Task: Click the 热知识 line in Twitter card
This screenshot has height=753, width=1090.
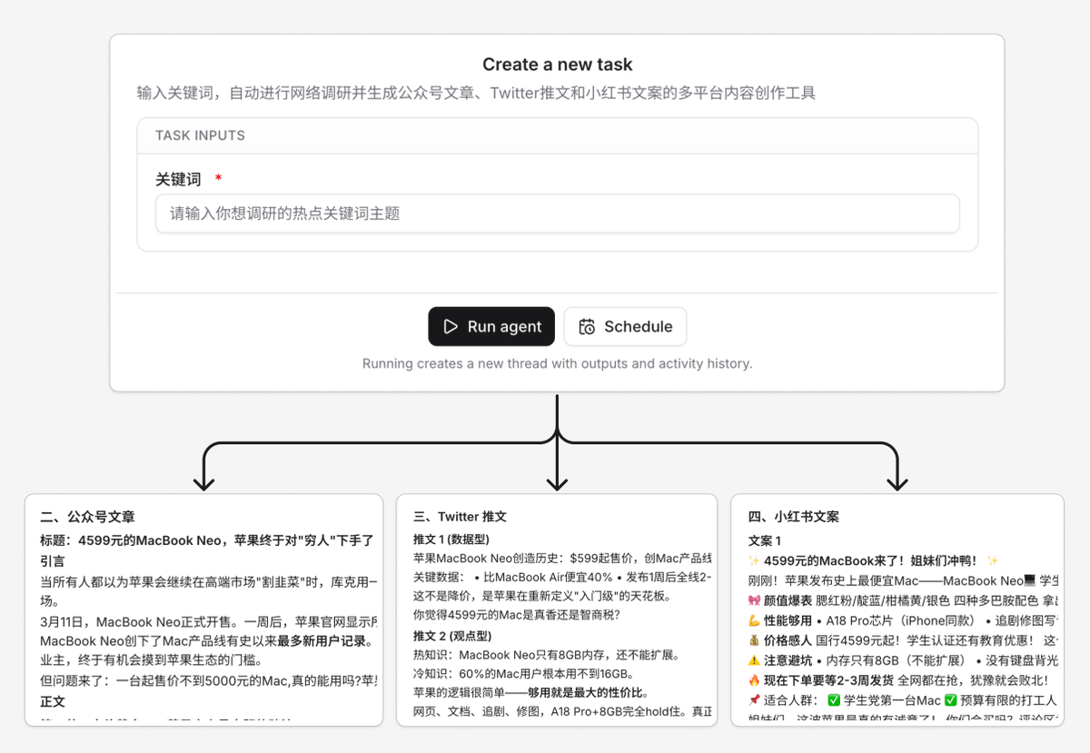Action: click(546, 654)
